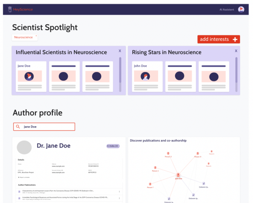Click the Report a mistake link
253x203 pixels.
coord(24,177)
